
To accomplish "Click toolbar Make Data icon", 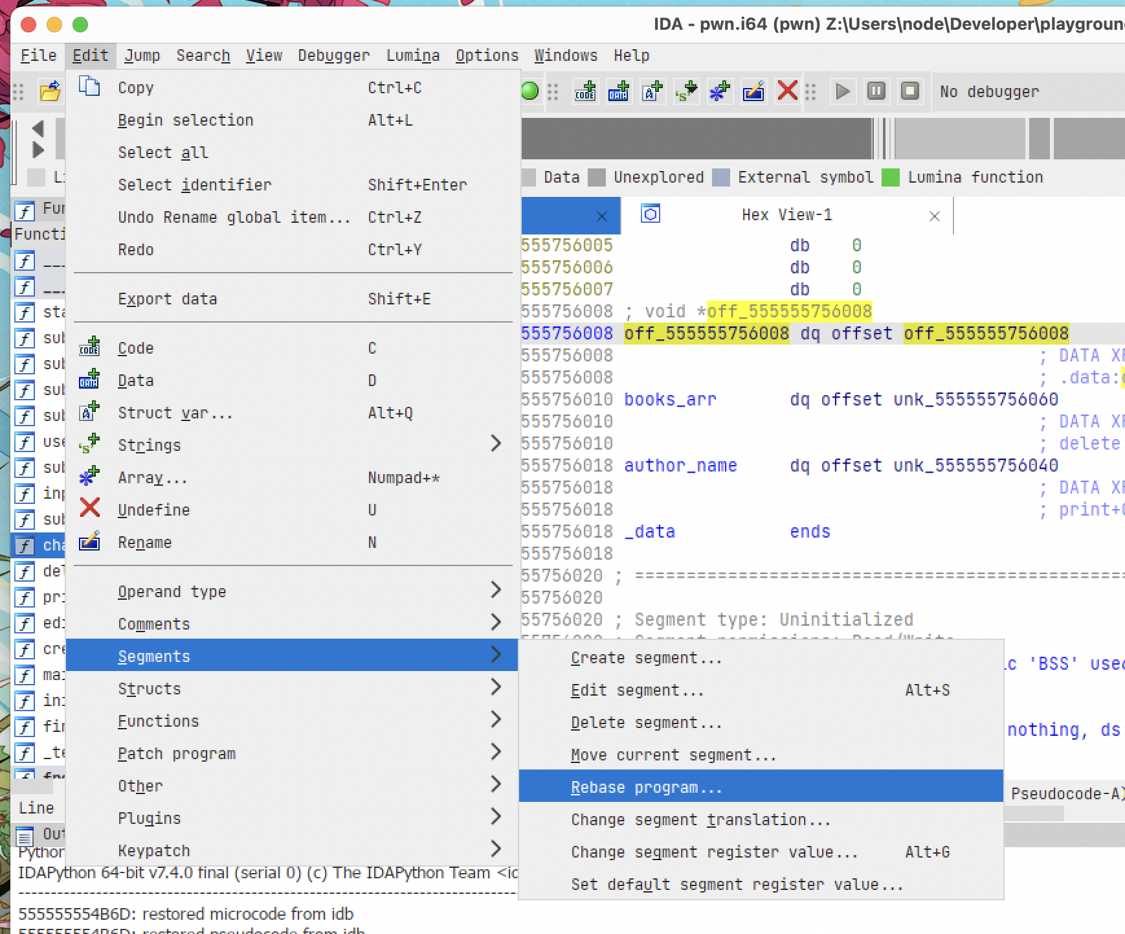I will [619, 91].
